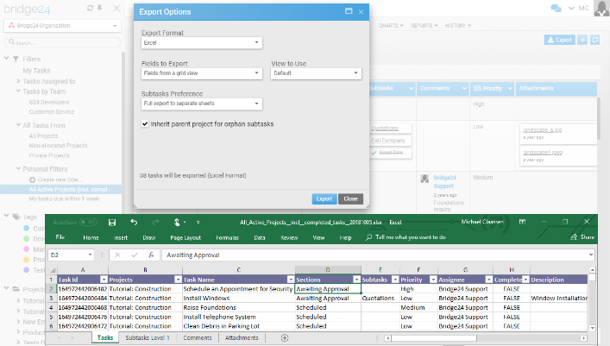Click the Close button in dialog
The height and width of the screenshot is (346, 610).
(350, 198)
